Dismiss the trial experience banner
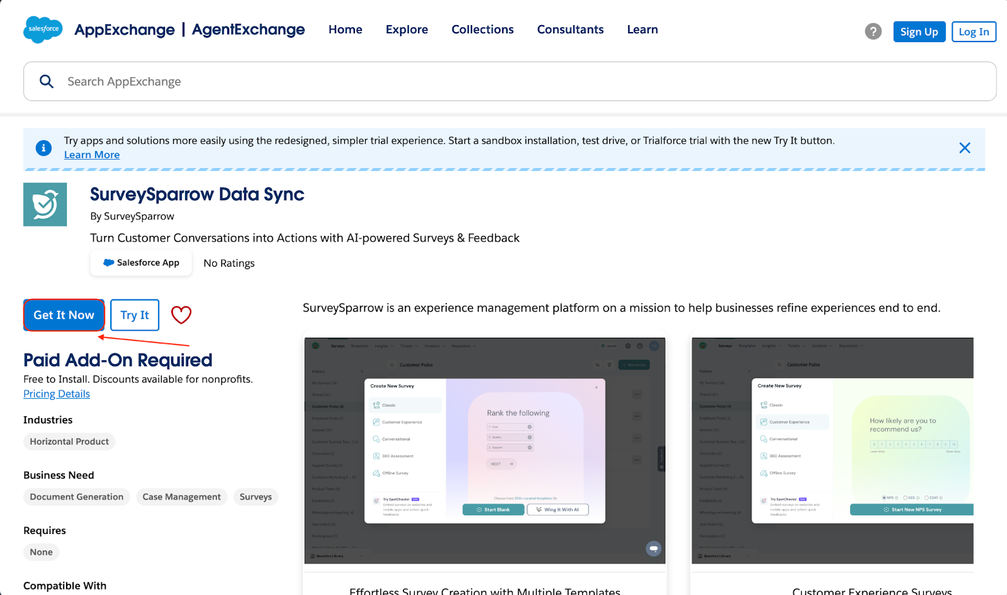This screenshot has height=595, width=1007. point(964,148)
